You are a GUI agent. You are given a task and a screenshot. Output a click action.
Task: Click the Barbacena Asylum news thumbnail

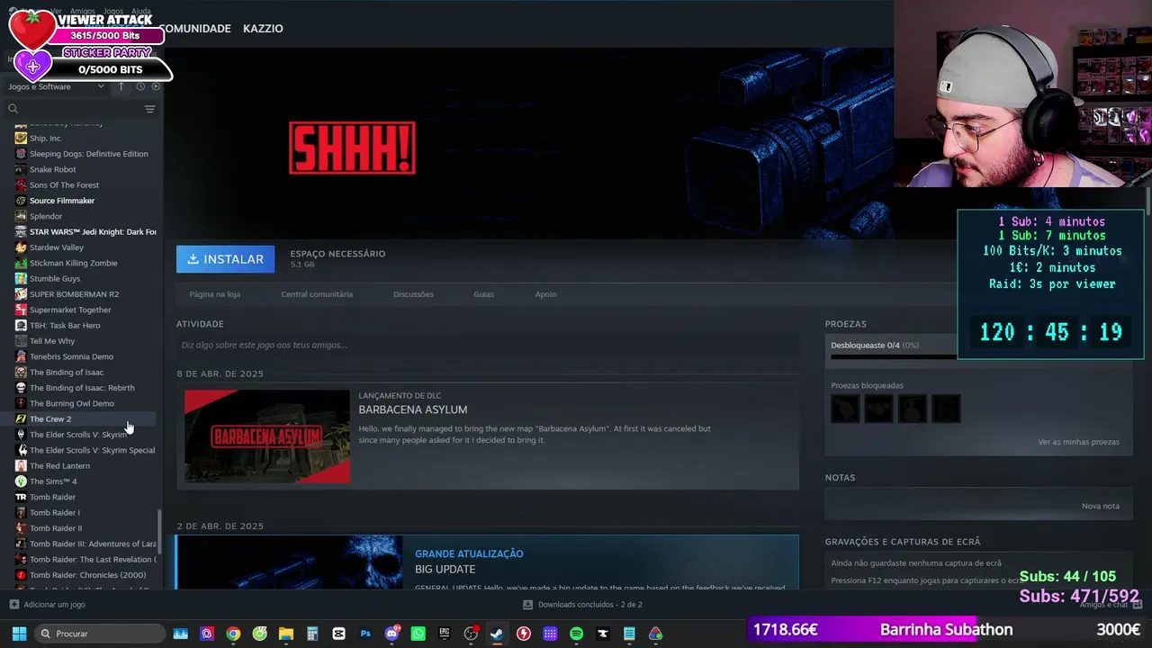click(267, 436)
